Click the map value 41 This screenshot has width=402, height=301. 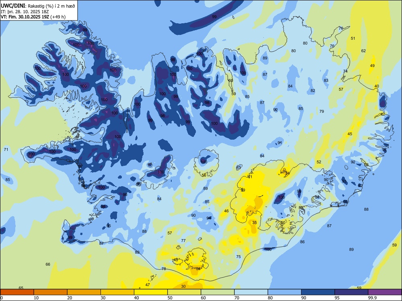250,177
